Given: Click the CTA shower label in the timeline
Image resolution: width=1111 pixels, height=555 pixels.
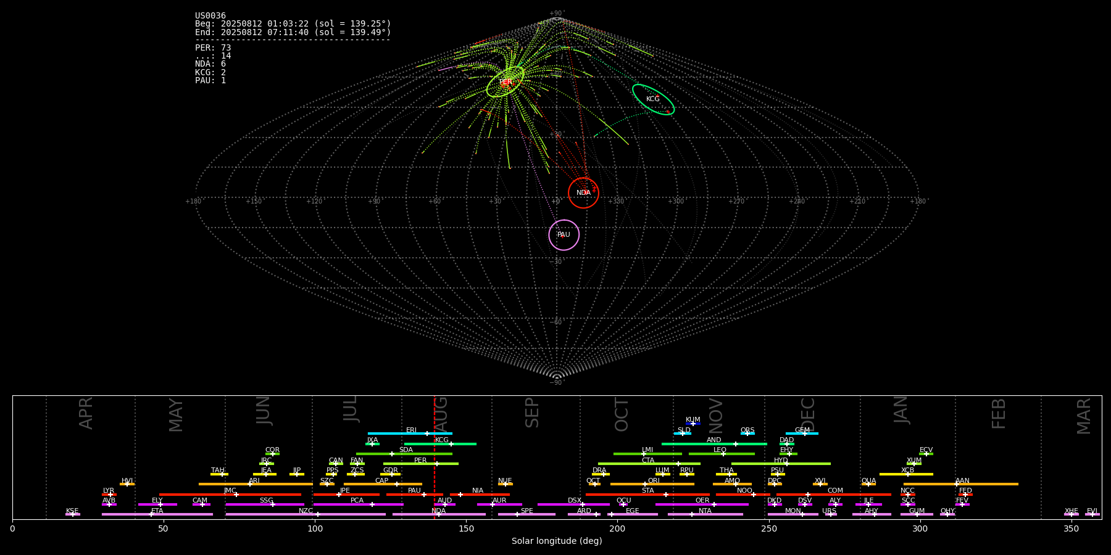Looking at the screenshot, I should click(647, 461).
